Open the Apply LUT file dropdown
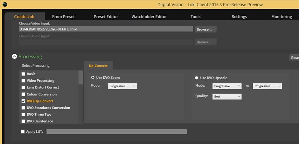 117,131
